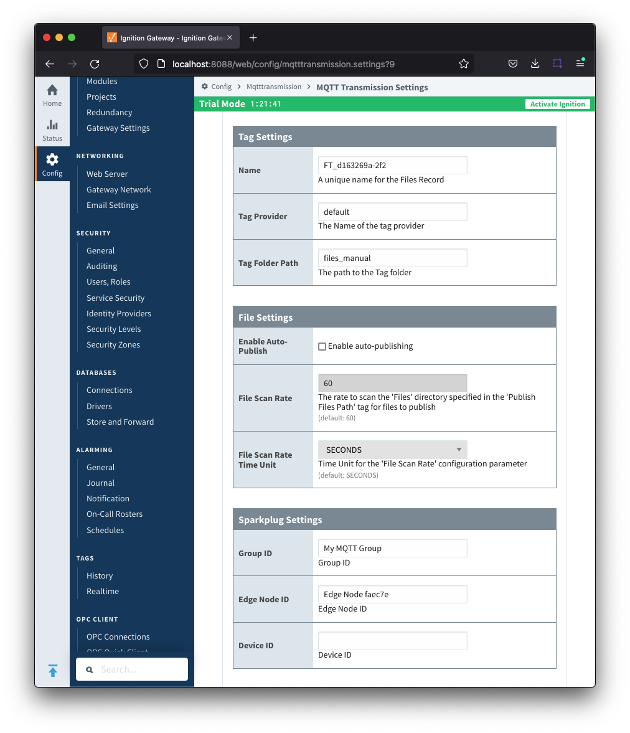Open Service Security in the sidebar
The height and width of the screenshot is (733, 630).
115,298
